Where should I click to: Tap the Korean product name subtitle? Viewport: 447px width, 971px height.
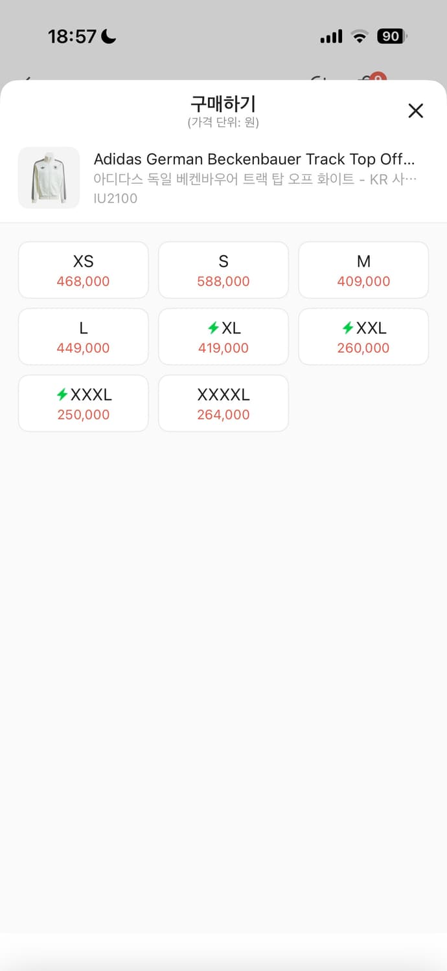coord(254,179)
